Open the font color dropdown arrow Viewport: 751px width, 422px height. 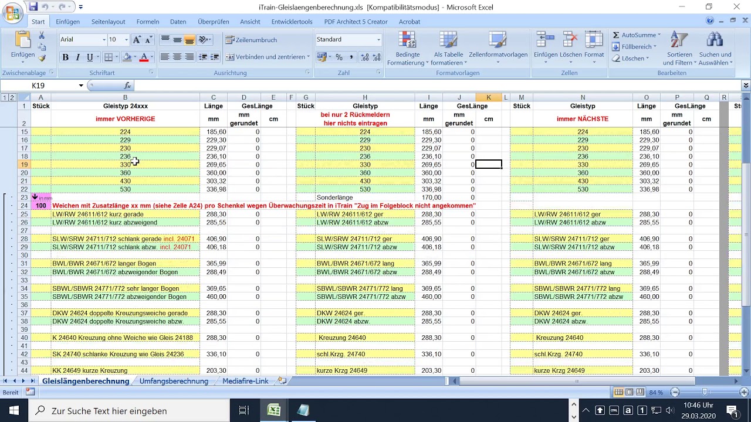click(151, 57)
